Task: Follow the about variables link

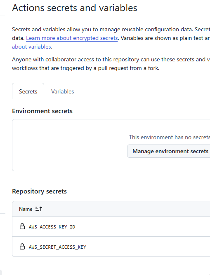Action: coord(31,47)
